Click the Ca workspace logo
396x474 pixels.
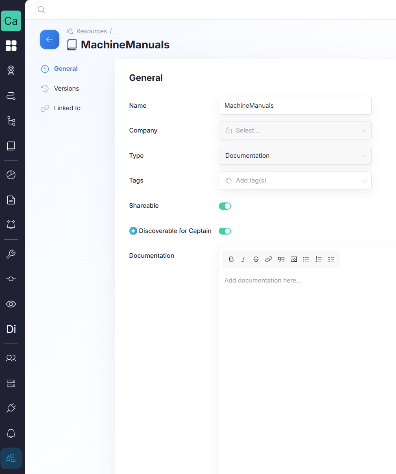[x=11, y=21]
